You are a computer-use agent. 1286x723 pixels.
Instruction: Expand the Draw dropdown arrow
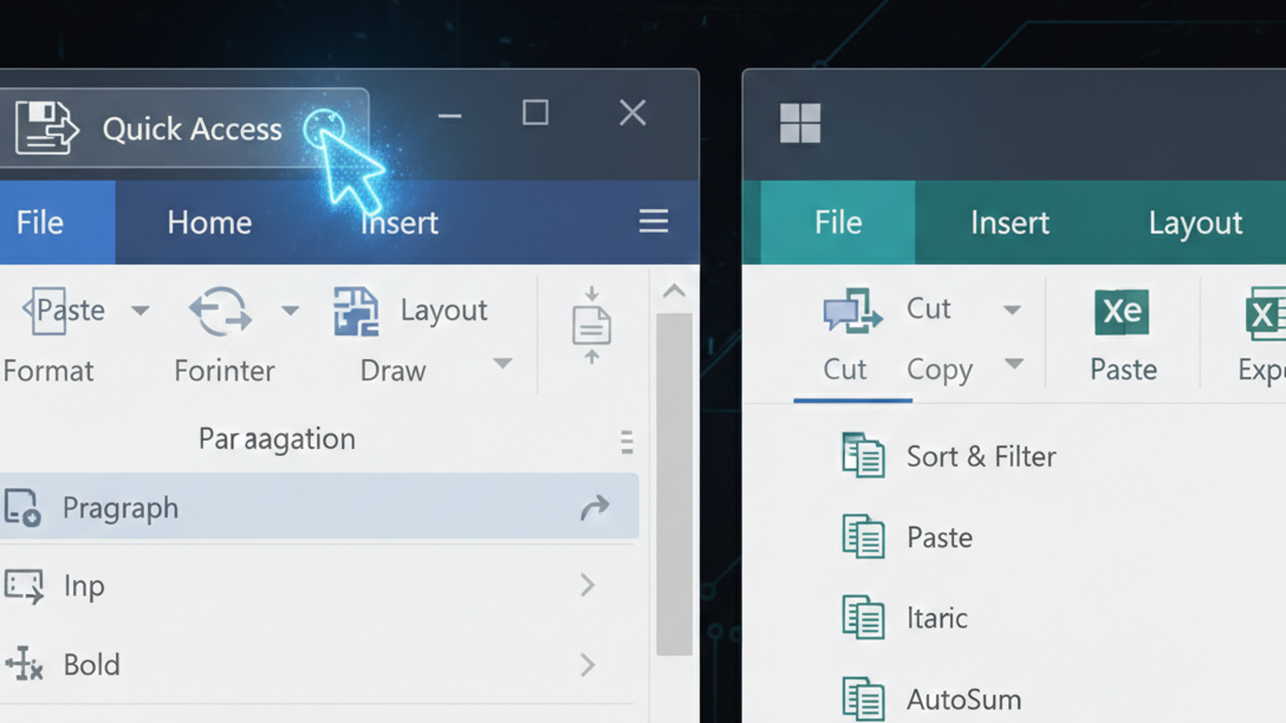(x=502, y=364)
